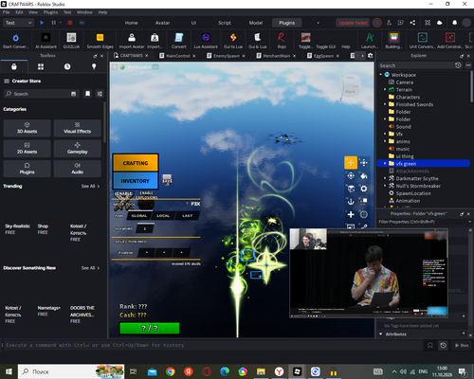Expand the vfx green folder
This screenshot has height=379, width=474.
tap(385, 163)
